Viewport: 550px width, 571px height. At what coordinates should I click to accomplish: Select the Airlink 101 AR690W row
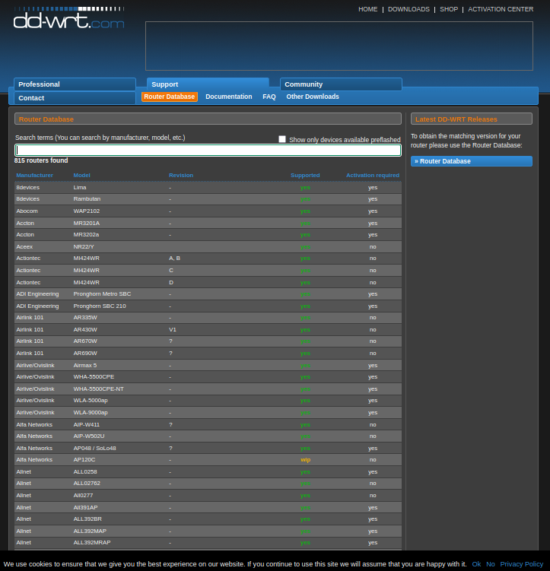208,354
